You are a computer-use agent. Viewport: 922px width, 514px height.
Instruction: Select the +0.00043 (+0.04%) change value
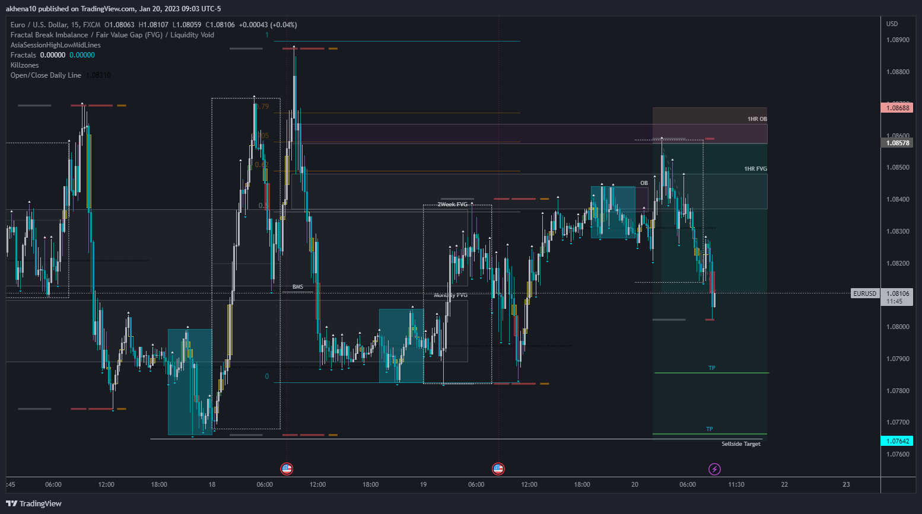click(268, 25)
